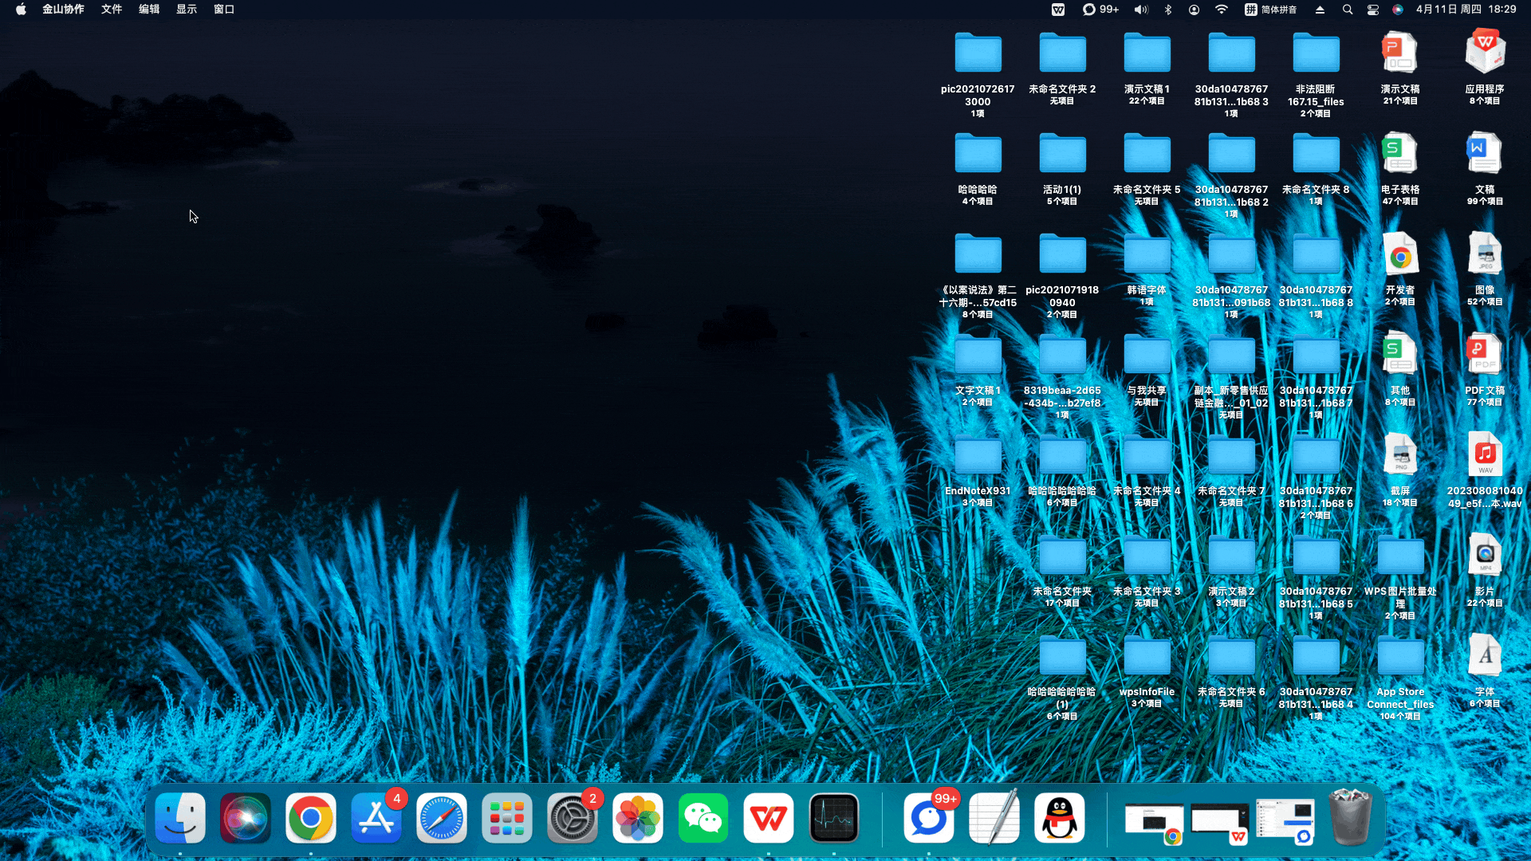Click the Wi-Fi status icon
Viewport: 1531px width, 861px height.
click(x=1221, y=10)
